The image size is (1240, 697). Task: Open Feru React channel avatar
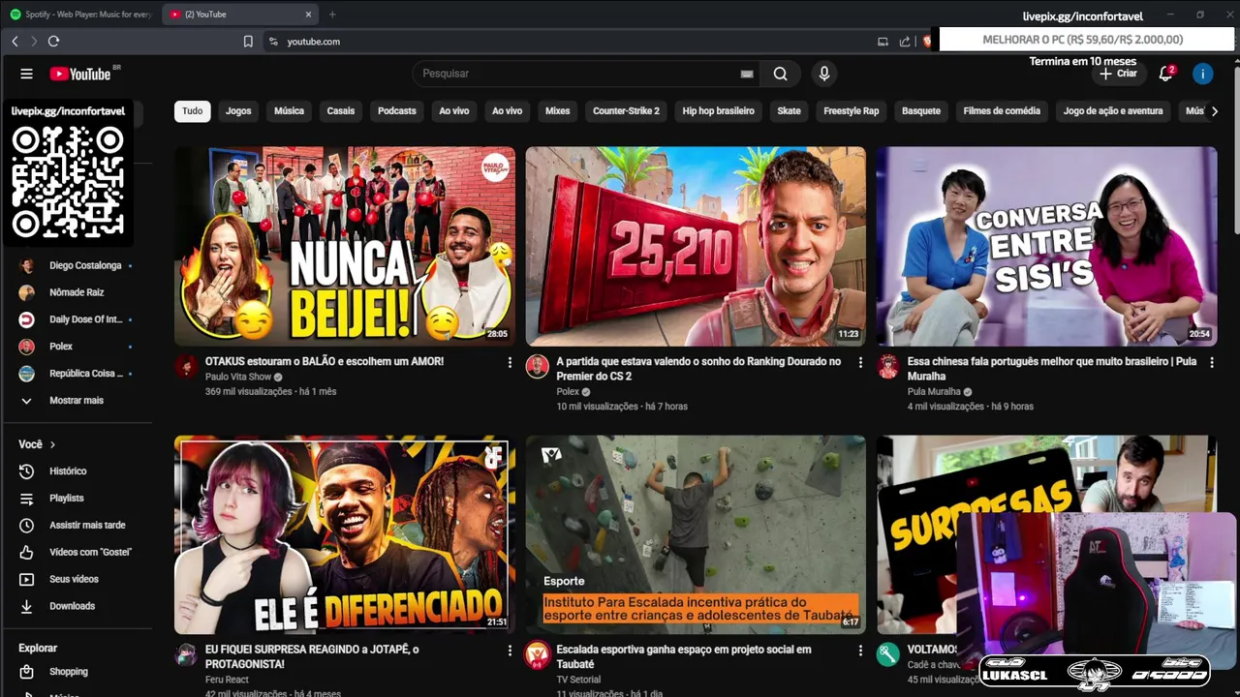[186, 654]
